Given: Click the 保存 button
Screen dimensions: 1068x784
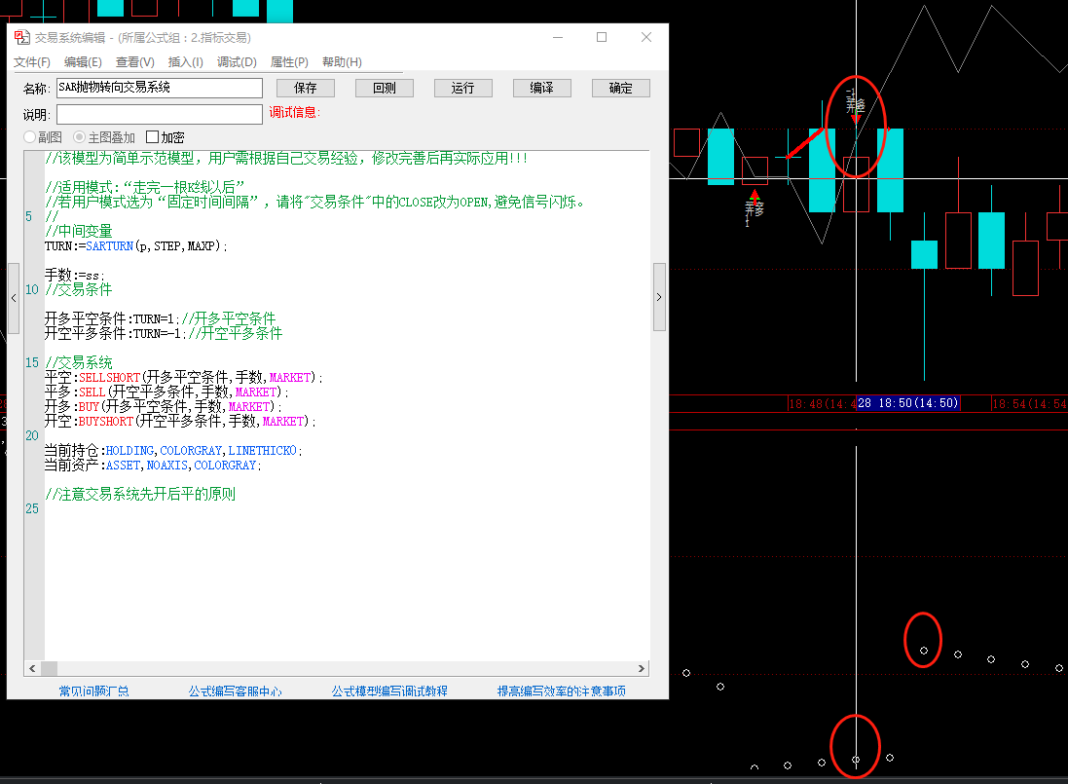Looking at the screenshot, I should (306, 88).
